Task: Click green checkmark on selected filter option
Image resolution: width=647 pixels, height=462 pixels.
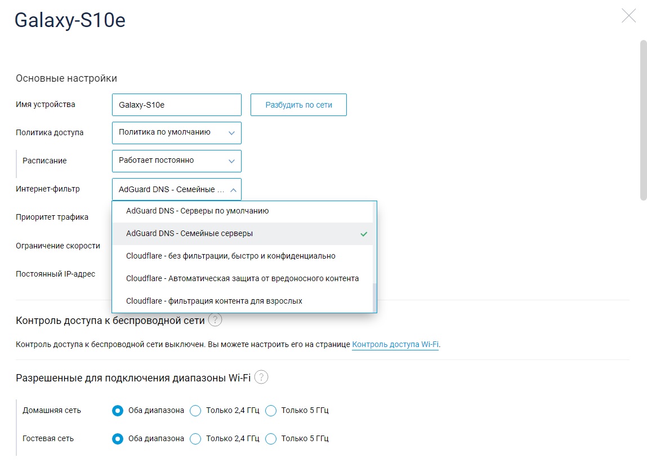Action: coord(364,234)
